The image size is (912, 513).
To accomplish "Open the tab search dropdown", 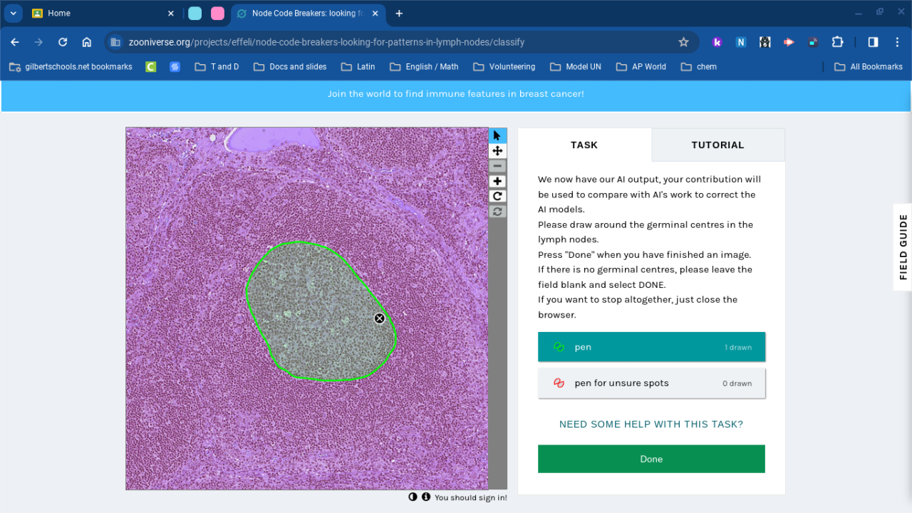I will tap(13, 14).
